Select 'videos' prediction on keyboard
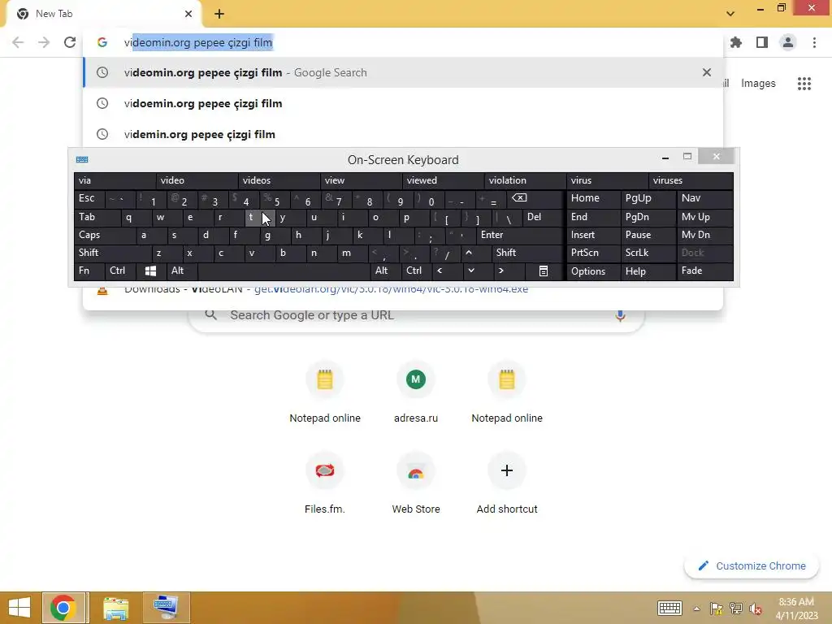Screen dimensions: 832x624 tap(279, 180)
